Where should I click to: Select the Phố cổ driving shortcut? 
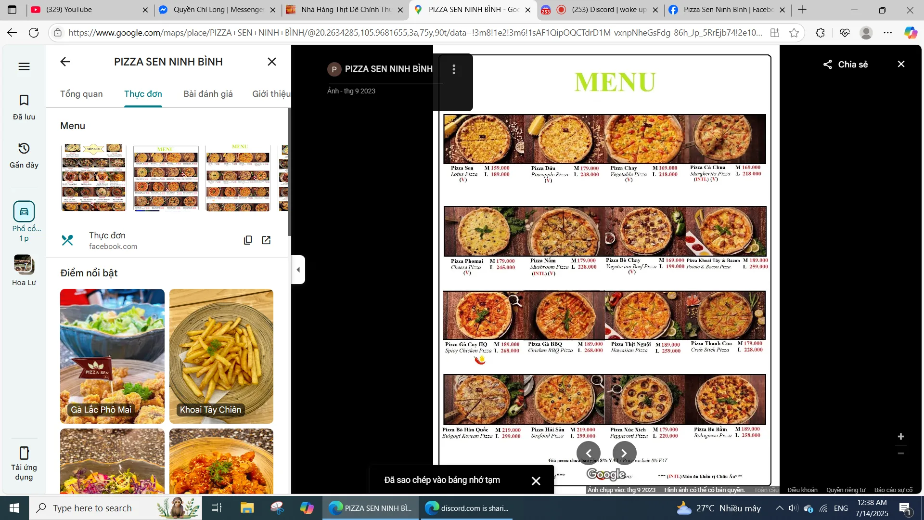24,221
